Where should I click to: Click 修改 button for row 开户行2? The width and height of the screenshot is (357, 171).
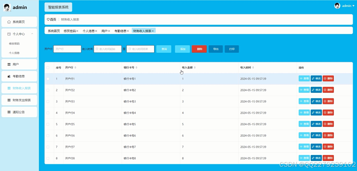pos(316,90)
